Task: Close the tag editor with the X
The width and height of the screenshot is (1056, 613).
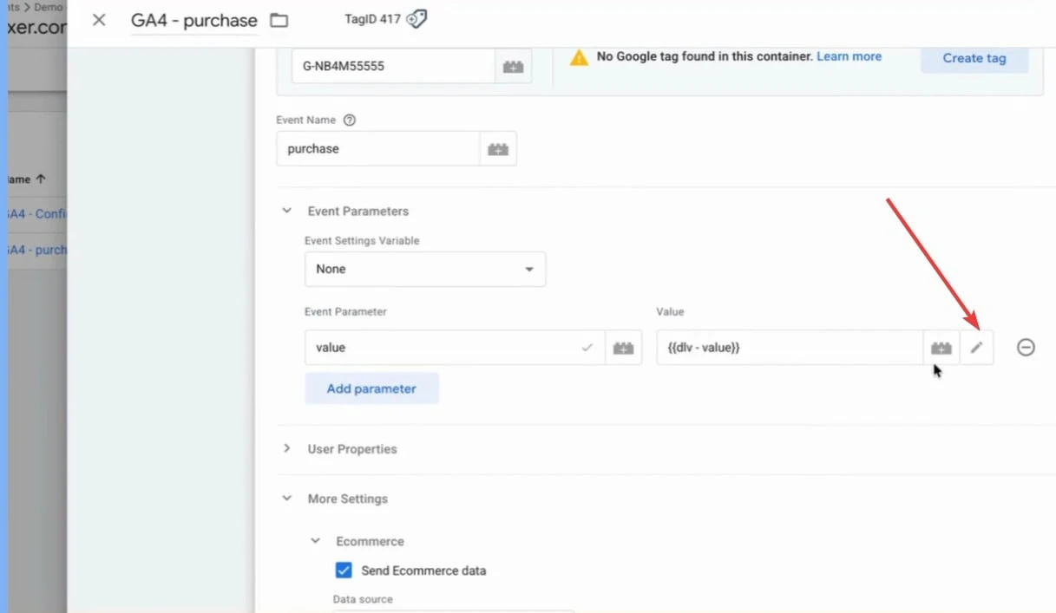Action: [x=99, y=20]
